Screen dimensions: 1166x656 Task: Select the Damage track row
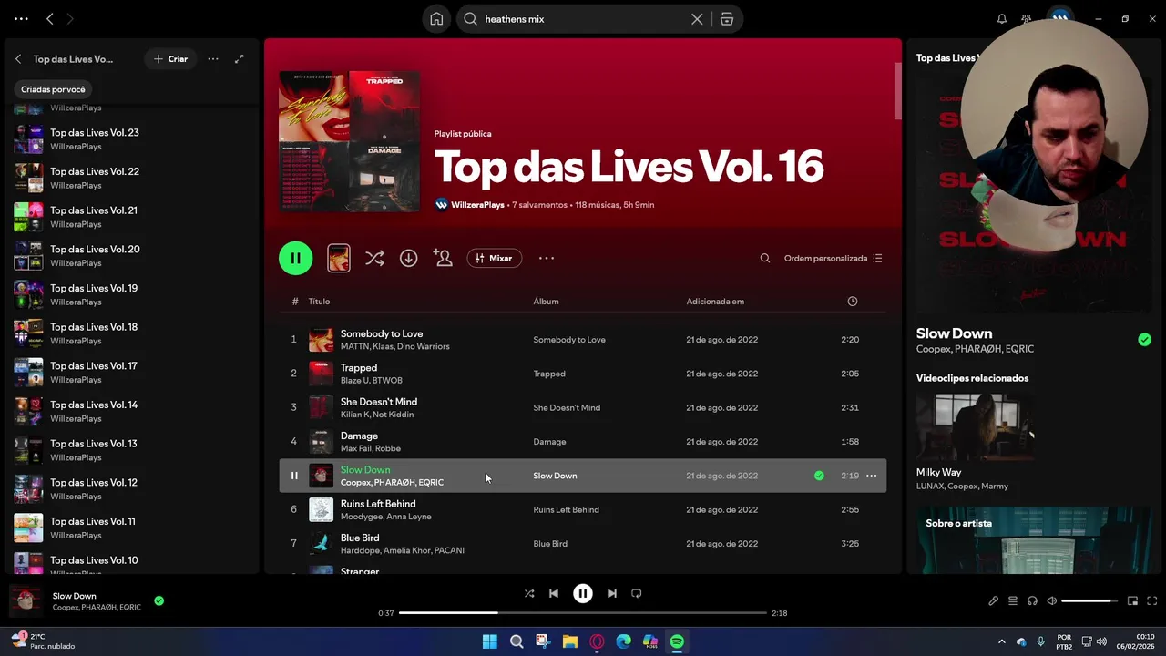(583, 442)
